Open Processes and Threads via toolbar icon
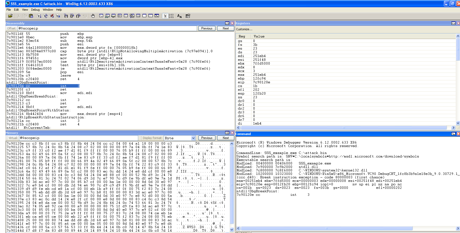 point(151,16)
